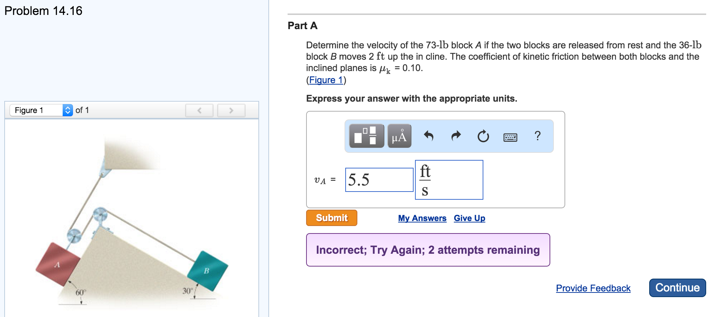714x317 pixels.
Task: Select the vA answer input showing 5.5
Action: pyautogui.click(x=379, y=179)
